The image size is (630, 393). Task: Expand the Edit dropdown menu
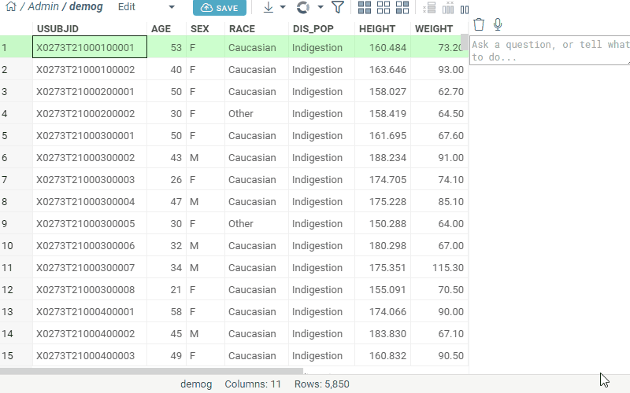point(146,7)
